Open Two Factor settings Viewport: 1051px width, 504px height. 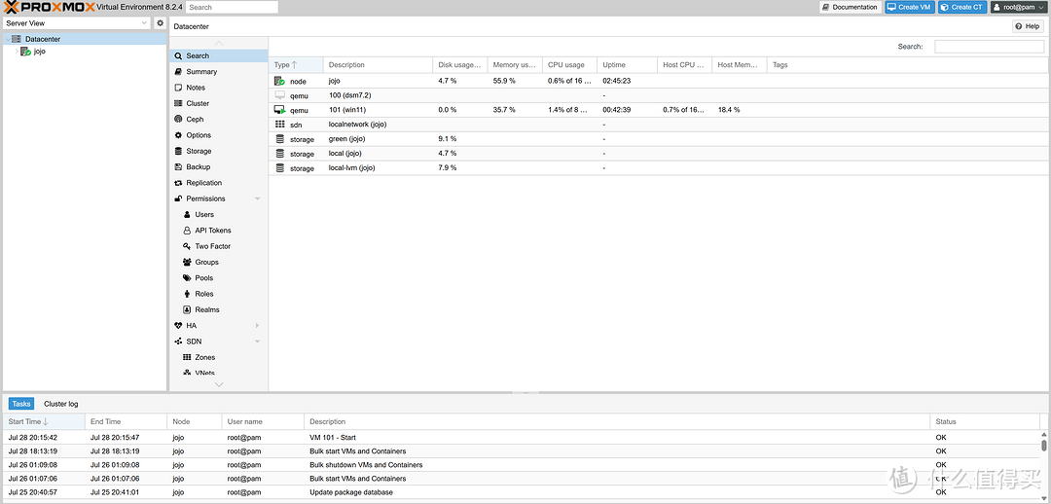tap(212, 246)
